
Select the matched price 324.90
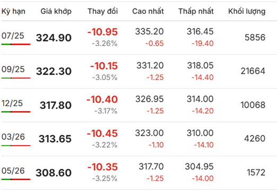(54, 38)
